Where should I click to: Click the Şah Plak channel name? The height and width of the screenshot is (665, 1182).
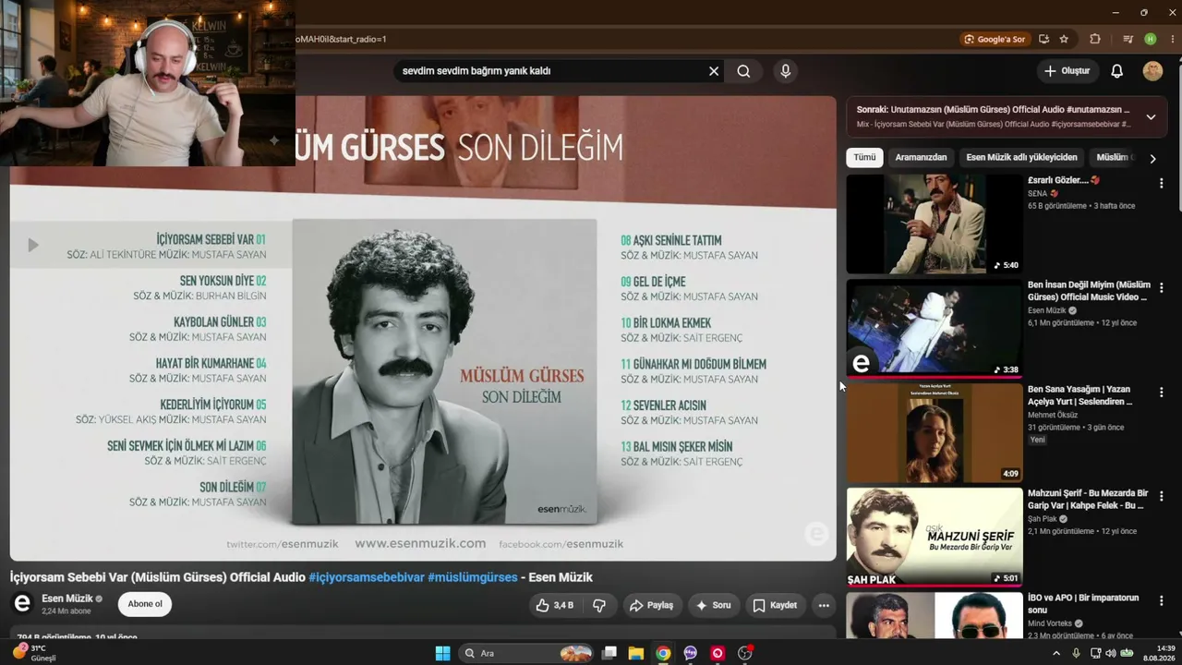pos(1043,519)
